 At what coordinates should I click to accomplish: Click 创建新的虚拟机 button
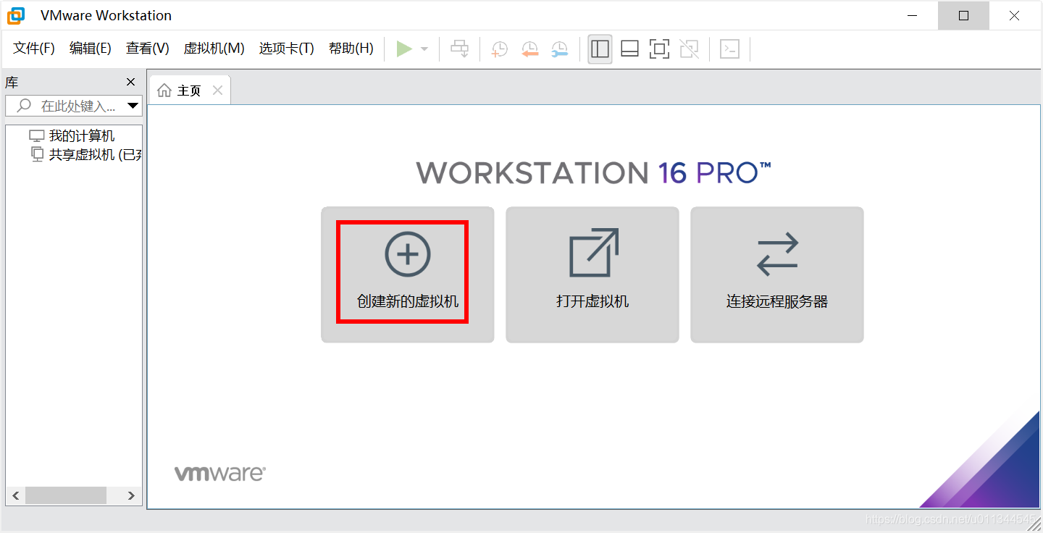coord(408,274)
